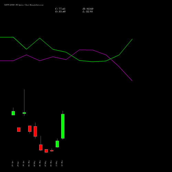Click the open value 'O: 35.40'
Image resolution: width=172 pixels, height=172 pixels.
(60, 12)
